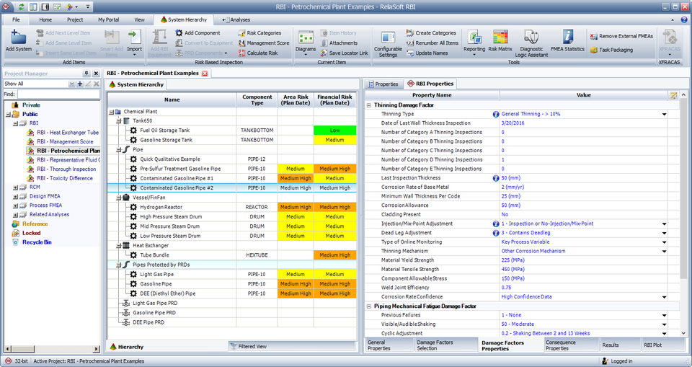
Task: Expand the RCM project folder
Action: click(15, 187)
